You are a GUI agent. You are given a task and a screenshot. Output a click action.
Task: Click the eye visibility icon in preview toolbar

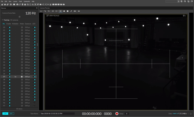point(79,11)
